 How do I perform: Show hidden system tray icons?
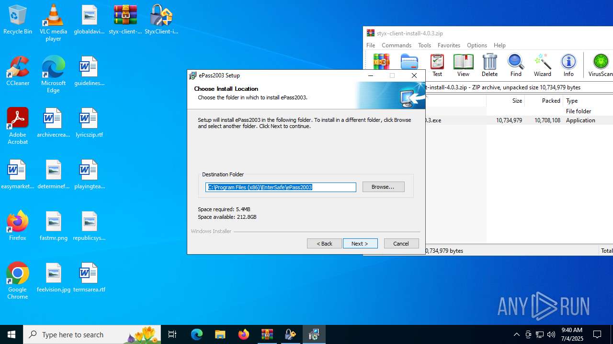tap(516, 334)
